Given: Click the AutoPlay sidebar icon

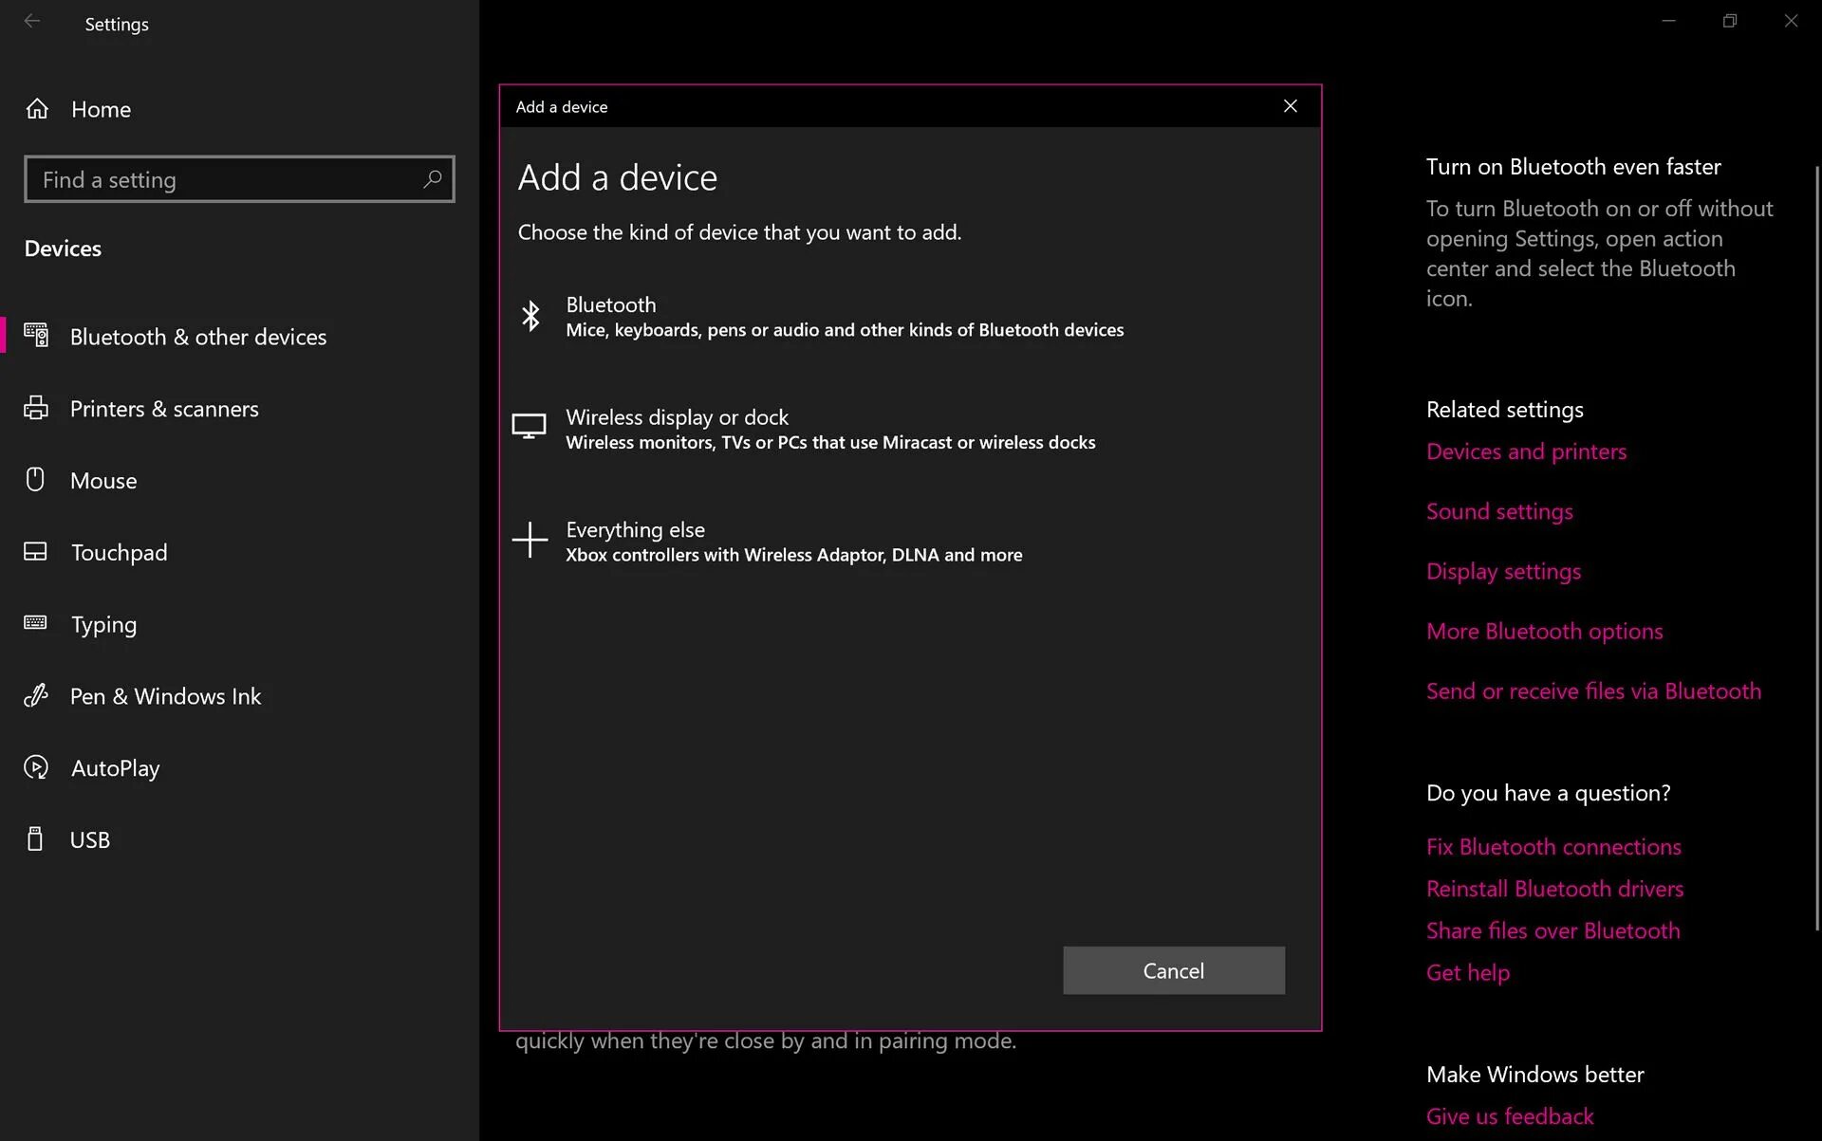Looking at the screenshot, I should tap(36, 767).
